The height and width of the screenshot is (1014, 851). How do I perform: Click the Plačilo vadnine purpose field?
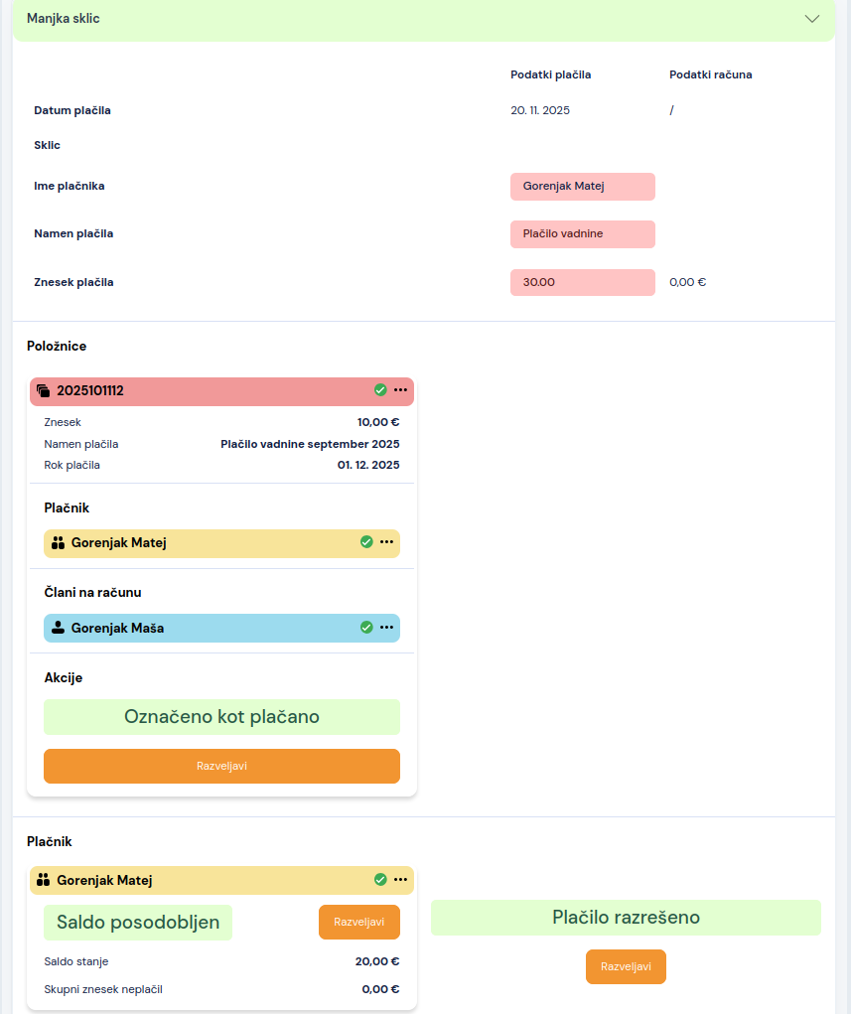582,234
